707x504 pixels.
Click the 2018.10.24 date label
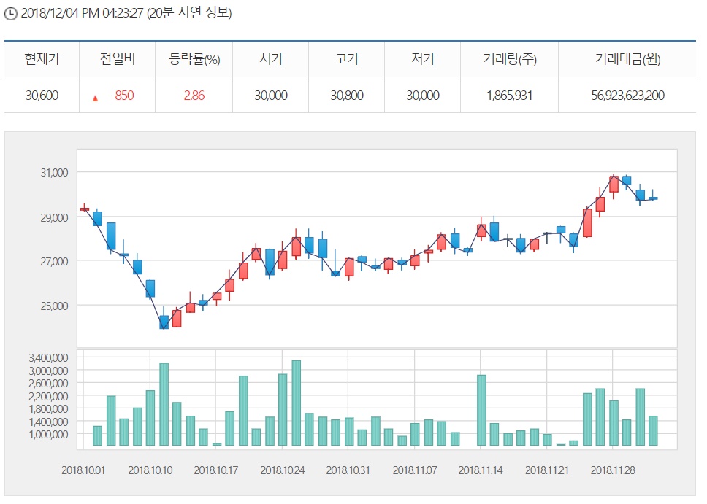[282, 470]
